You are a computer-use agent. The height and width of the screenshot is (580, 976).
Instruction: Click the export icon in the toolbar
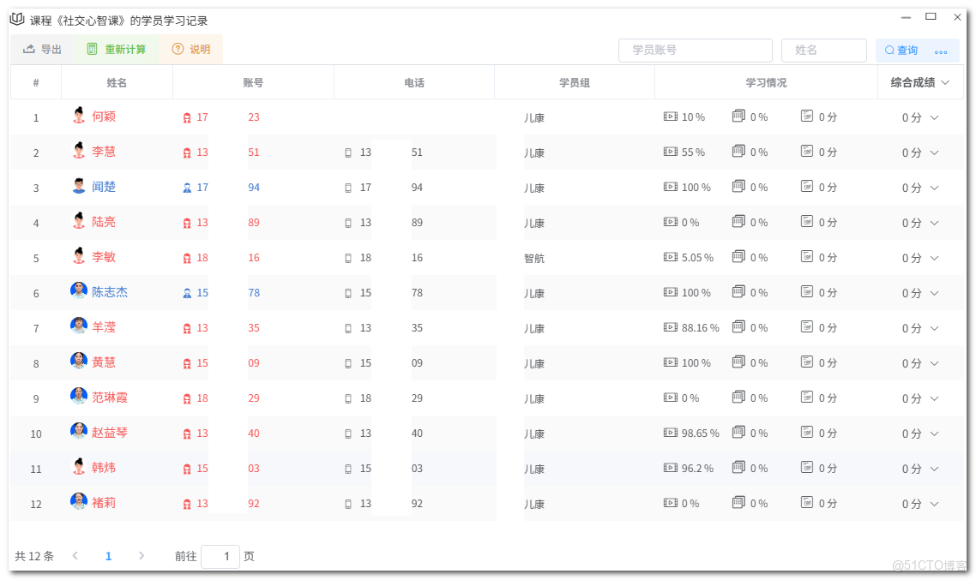click(29, 50)
